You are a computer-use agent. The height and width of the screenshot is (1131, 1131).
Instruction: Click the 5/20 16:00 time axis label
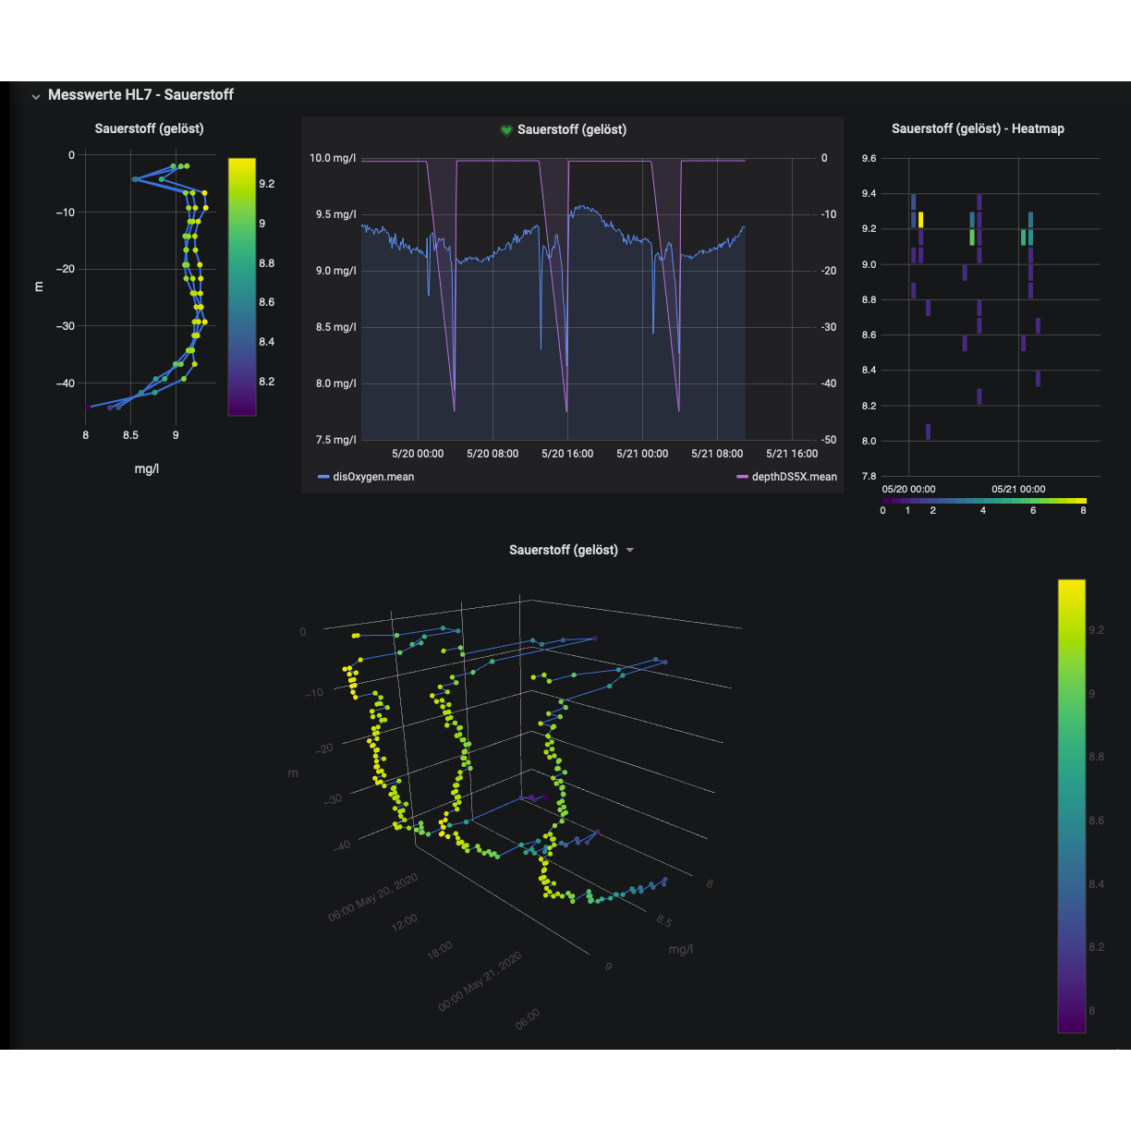pos(566,454)
